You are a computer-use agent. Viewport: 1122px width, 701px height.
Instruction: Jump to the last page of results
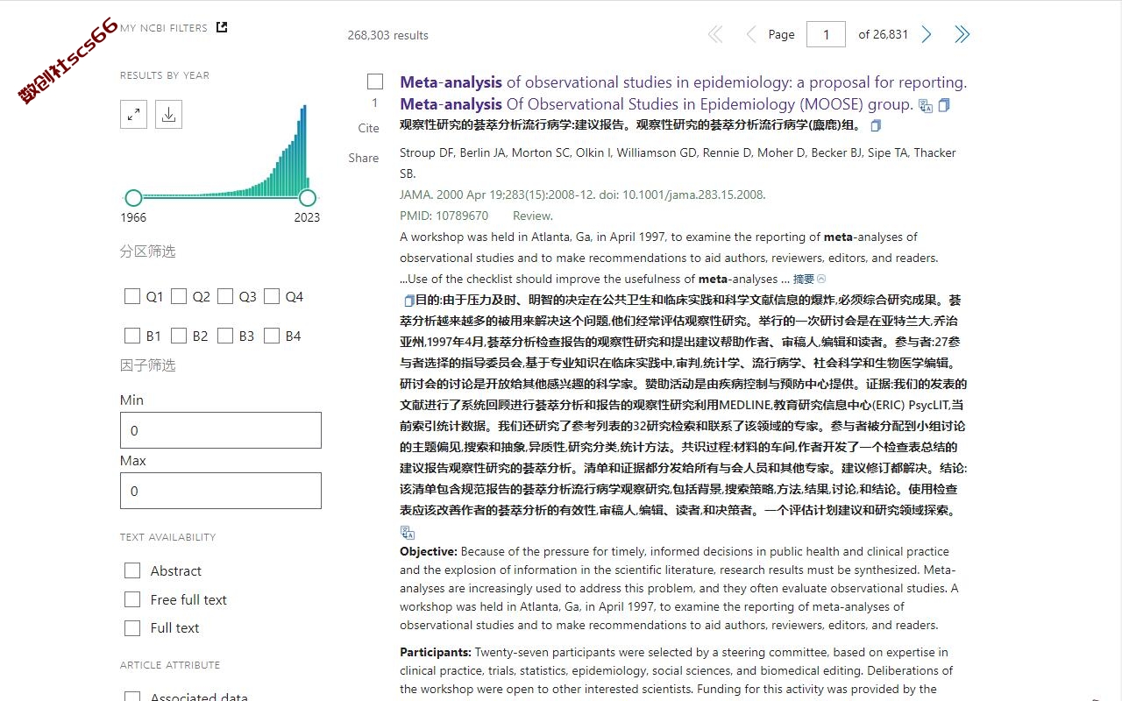(x=962, y=34)
